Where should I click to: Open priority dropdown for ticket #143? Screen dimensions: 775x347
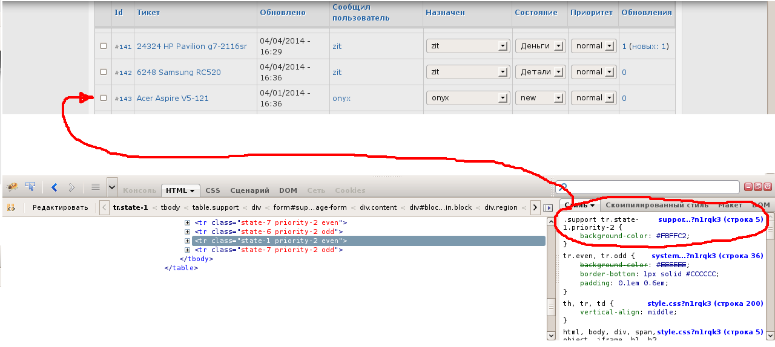(594, 98)
